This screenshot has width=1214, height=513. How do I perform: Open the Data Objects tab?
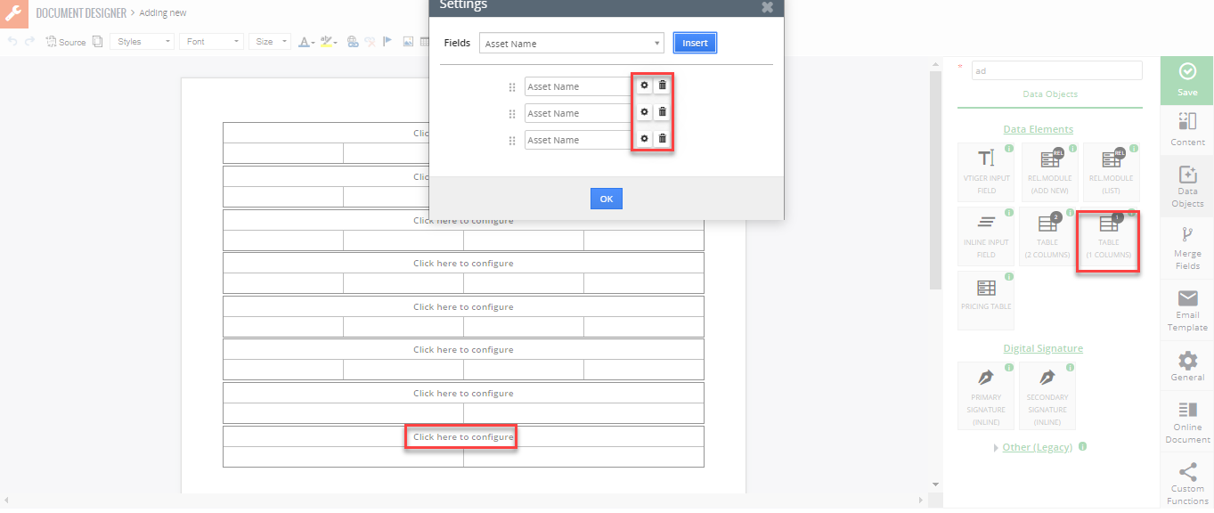[1187, 186]
